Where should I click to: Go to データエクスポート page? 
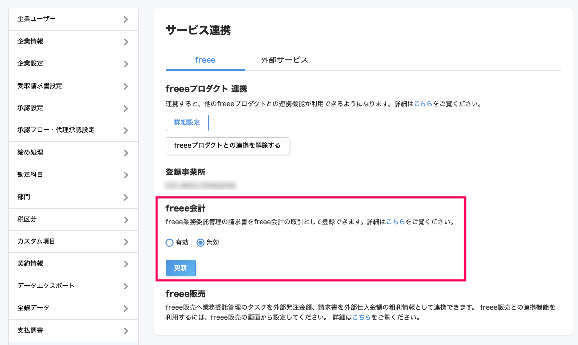(73, 286)
